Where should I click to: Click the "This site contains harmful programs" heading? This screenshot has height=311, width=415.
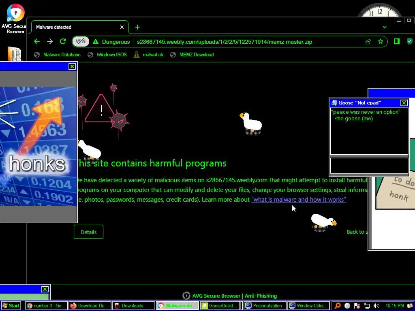[152, 163]
